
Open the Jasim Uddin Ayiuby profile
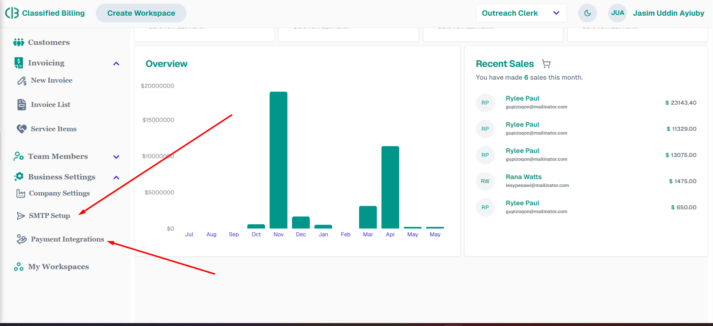[x=668, y=13]
